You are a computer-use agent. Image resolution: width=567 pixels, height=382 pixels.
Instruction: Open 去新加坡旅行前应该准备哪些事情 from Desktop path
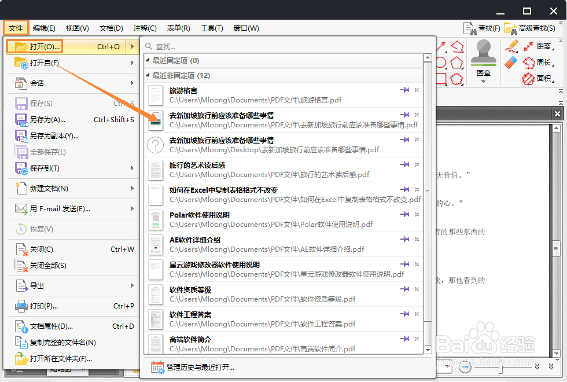[x=283, y=145]
